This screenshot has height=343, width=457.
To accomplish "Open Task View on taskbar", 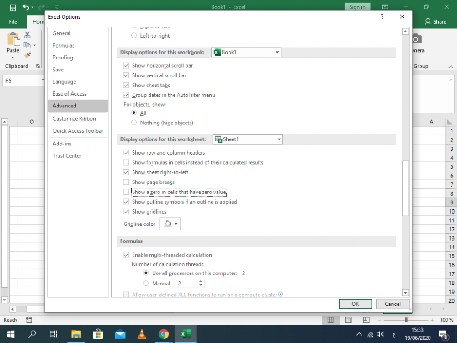I will (x=53, y=334).
